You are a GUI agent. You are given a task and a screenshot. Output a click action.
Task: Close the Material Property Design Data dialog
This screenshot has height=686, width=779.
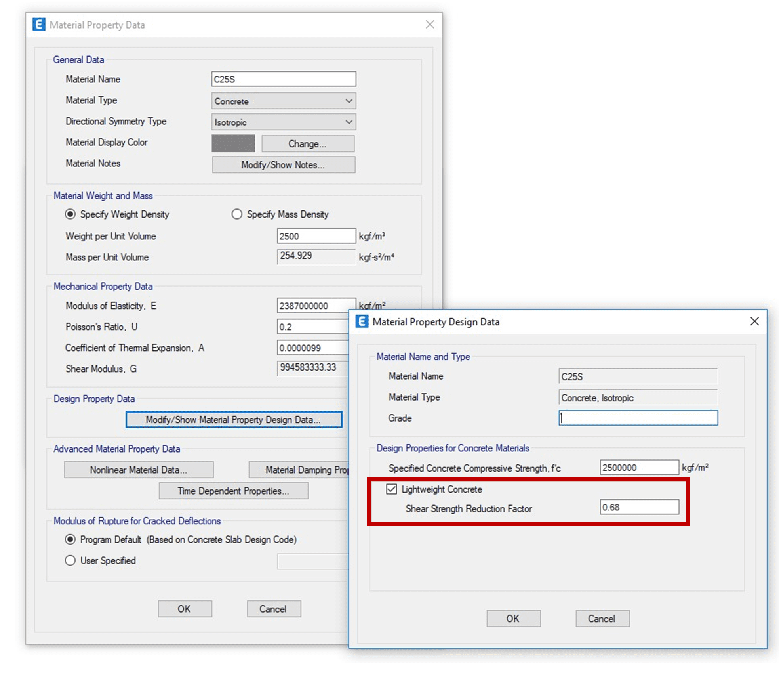(754, 321)
